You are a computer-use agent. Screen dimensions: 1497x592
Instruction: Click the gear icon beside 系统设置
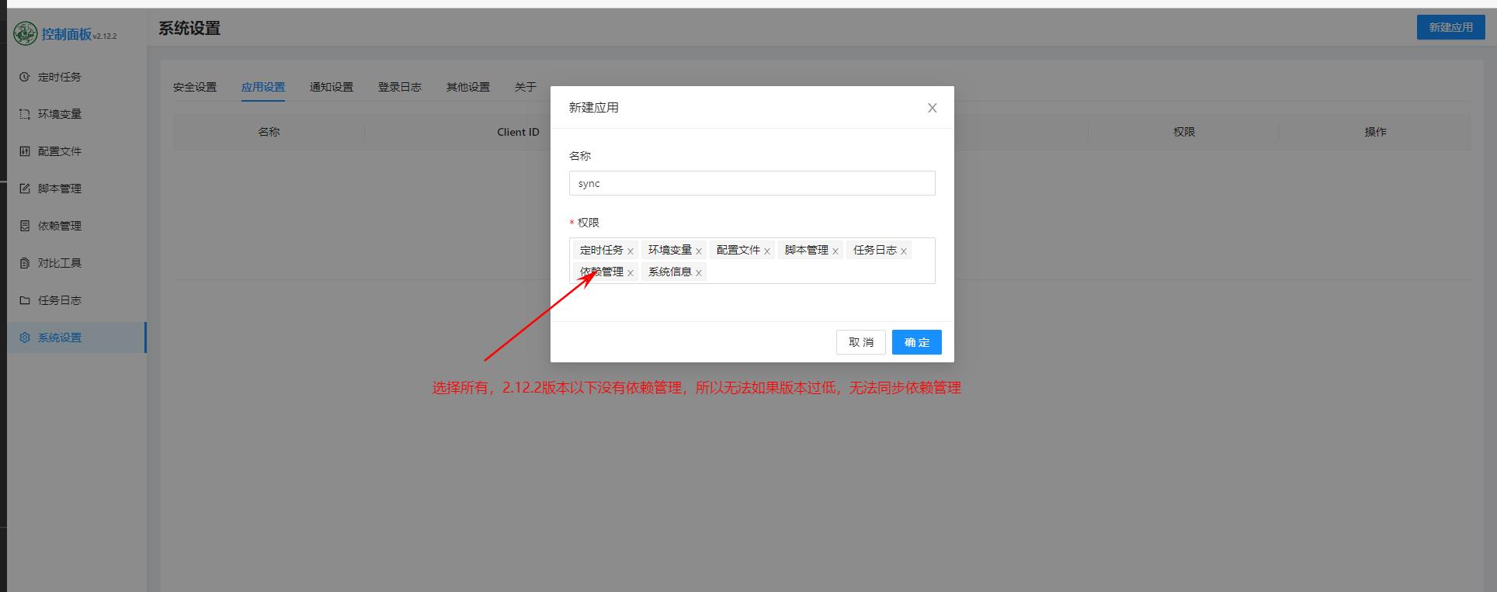pyautogui.click(x=25, y=338)
